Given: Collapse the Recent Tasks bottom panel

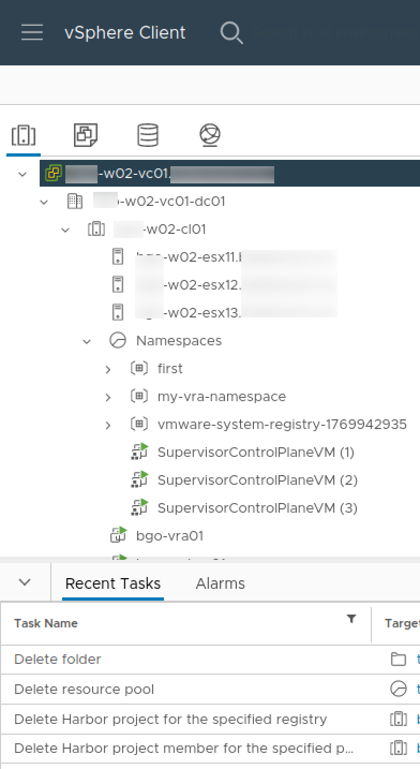Looking at the screenshot, I should point(25,582).
